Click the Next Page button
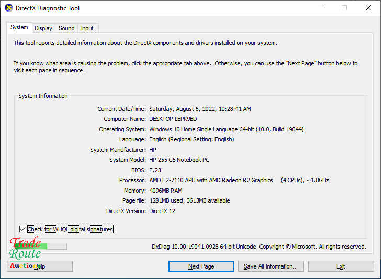Screen dimensions: 384x279 click(201, 266)
